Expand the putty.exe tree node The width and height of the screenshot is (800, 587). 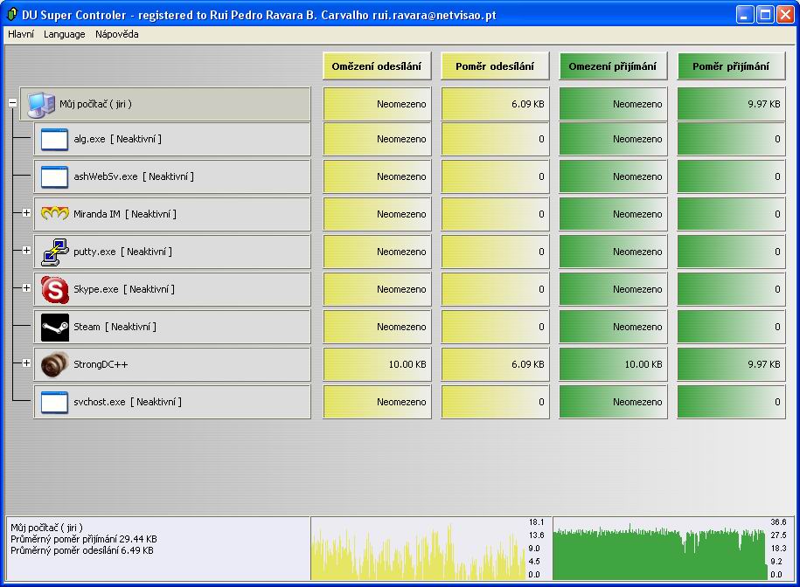26,251
